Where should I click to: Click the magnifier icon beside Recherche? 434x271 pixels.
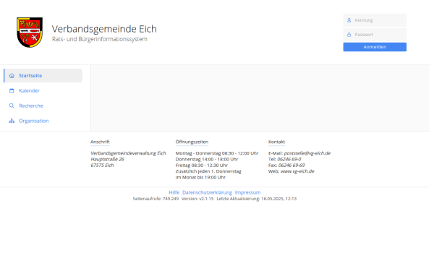coord(12,106)
